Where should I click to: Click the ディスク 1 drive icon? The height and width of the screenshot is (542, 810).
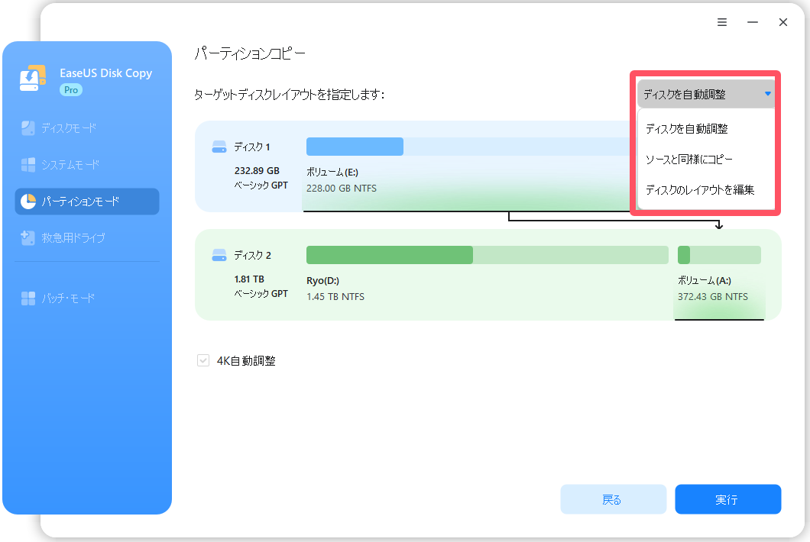(x=219, y=147)
